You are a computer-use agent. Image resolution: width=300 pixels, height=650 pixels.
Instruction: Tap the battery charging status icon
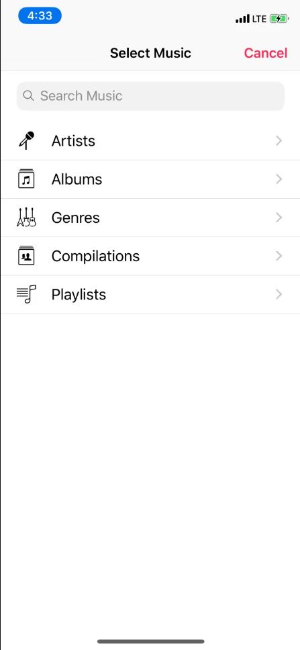click(279, 19)
